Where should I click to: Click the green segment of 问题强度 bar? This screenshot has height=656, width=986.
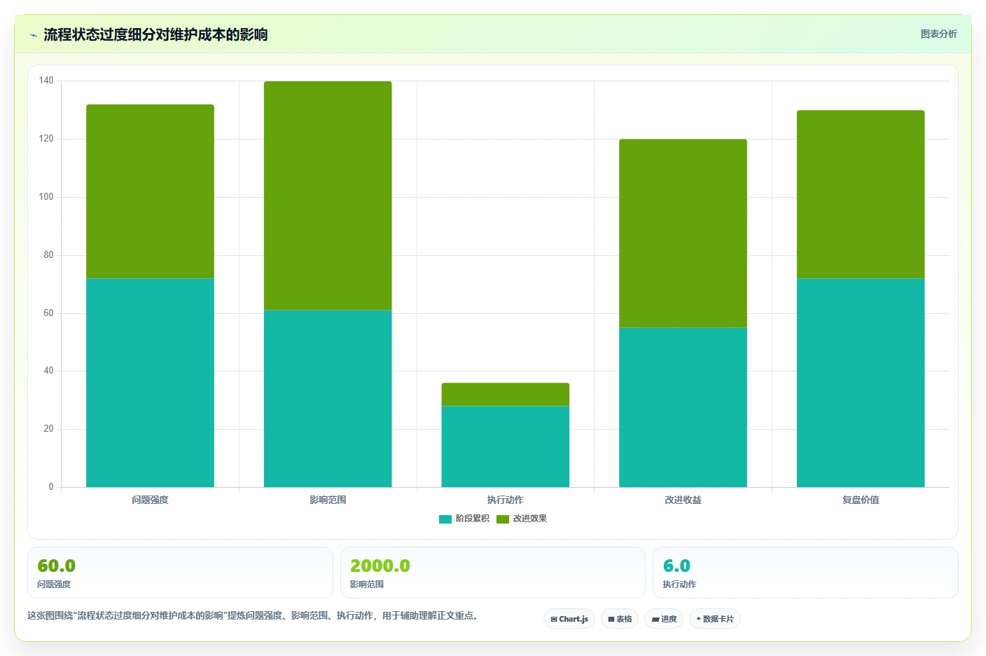tap(150, 191)
